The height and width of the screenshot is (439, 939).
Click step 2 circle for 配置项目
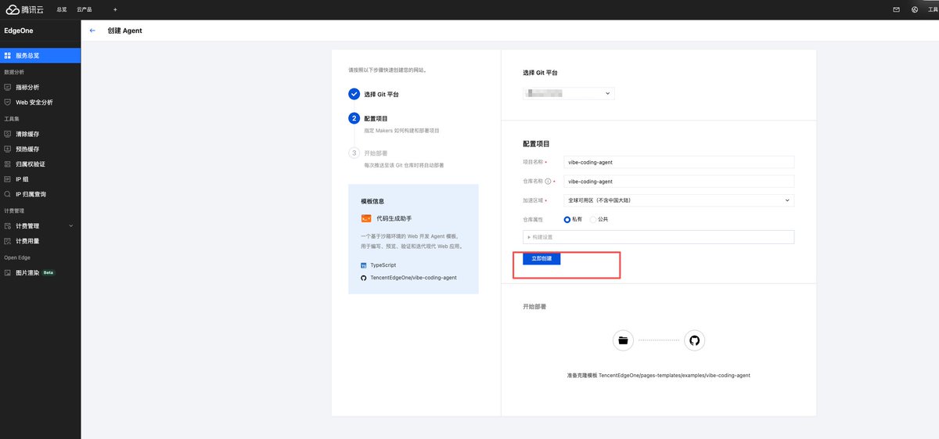click(x=354, y=118)
